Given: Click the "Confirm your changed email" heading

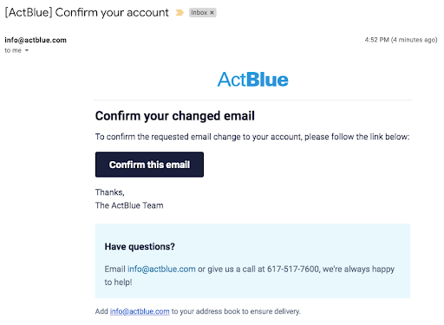Looking at the screenshot, I should [x=175, y=116].
